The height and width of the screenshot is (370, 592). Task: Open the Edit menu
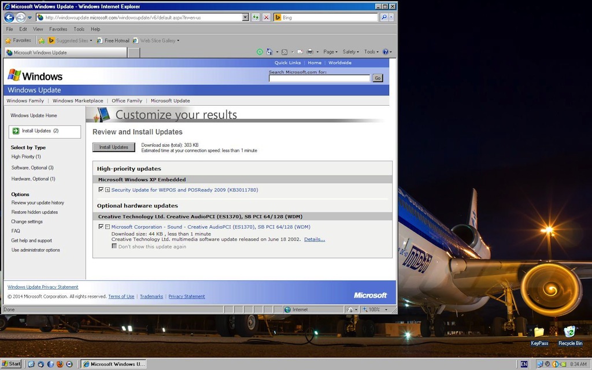coord(23,29)
